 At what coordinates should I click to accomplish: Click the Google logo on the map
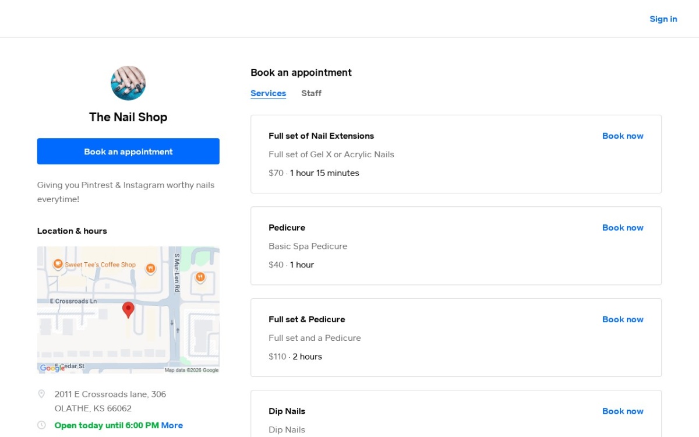coord(52,368)
